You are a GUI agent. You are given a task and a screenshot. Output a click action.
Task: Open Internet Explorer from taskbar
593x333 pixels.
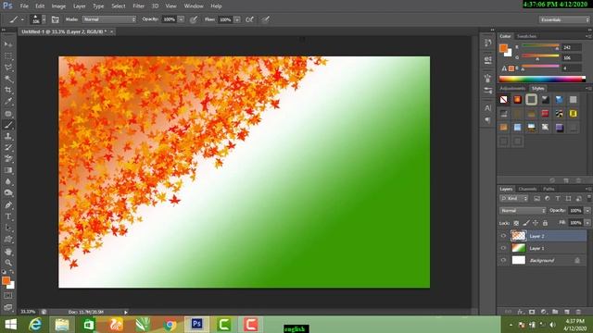coord(35,325)
